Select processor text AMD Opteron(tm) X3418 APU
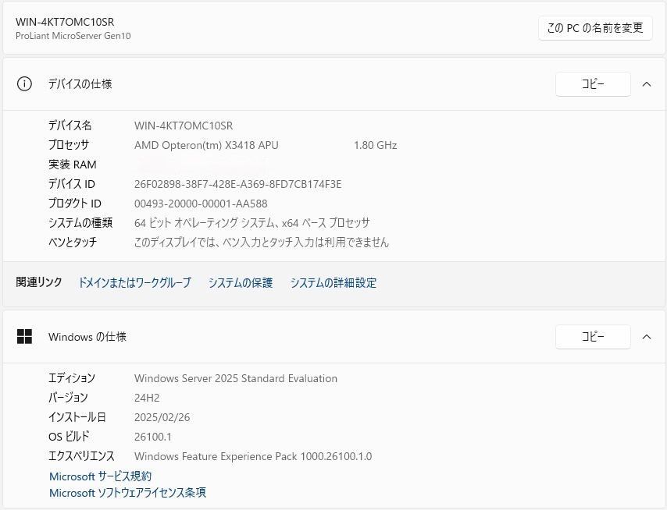Screen dimensions: 667x510 [206, 145]
